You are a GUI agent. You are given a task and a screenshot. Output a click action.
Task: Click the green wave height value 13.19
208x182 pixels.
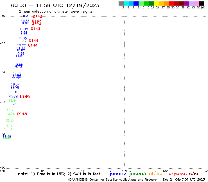8,126
